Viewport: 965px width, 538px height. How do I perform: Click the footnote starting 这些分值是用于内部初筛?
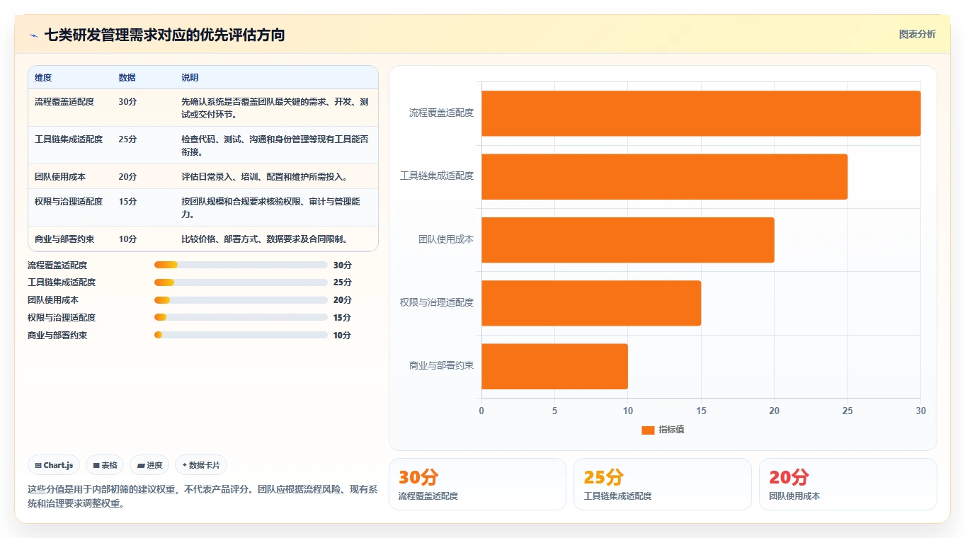pyautogui.click(x=202, y=496)
